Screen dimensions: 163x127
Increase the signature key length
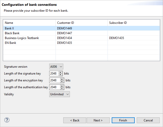(x=60, y=72)
